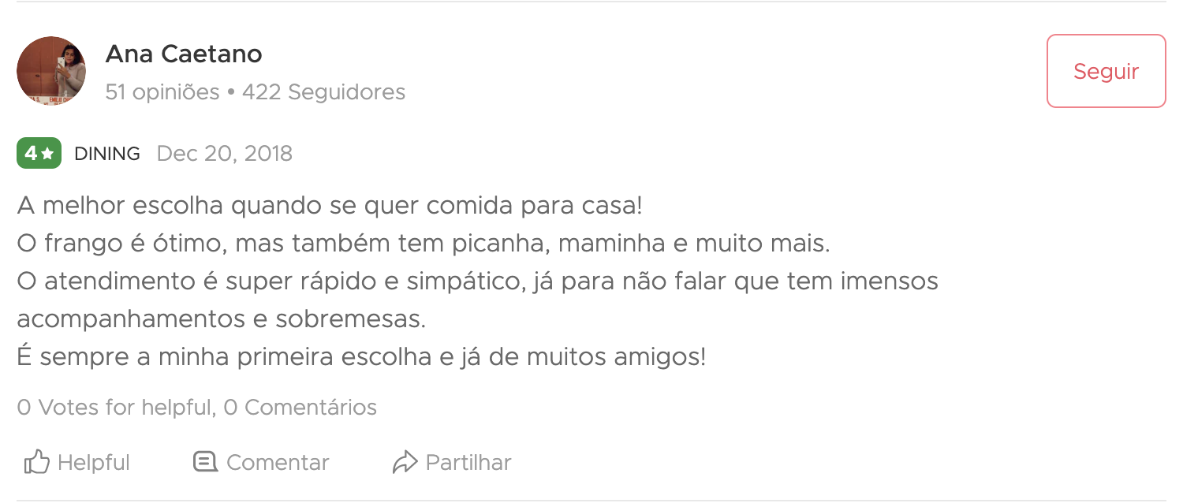The height and width of the screenshot is (503, 1183).
Task: Click the line starting "O frango é ótimo"
Action: pyautogui.click(x=424, y=244)
